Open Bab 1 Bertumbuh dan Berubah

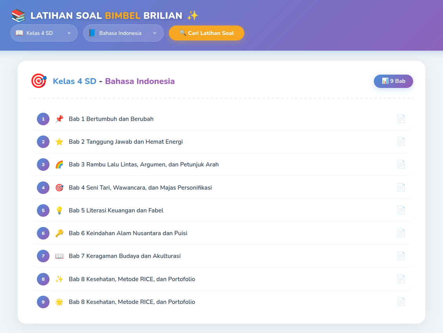pyautogui.click(x=222, y=119)
